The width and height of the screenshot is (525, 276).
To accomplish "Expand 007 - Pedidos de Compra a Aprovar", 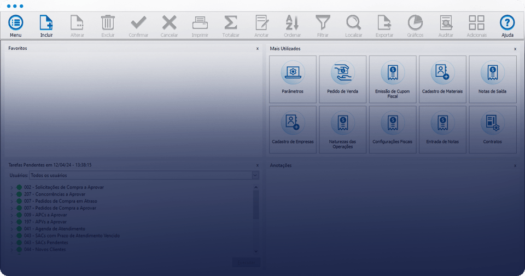I will pos(11,208).
